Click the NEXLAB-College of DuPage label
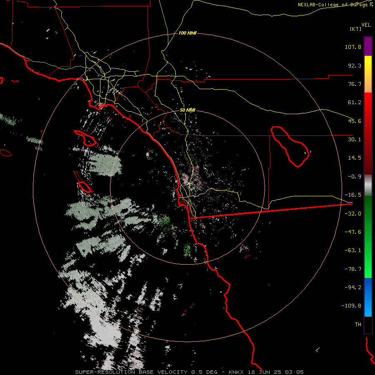Screen dimensions: 375x375 [x=336, y=5]
